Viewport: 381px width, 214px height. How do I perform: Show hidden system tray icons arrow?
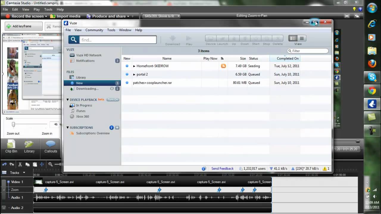(368, 183)
